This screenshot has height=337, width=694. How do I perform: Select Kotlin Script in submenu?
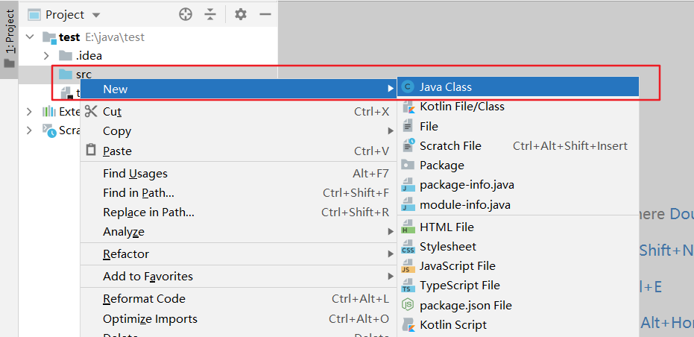518,325
